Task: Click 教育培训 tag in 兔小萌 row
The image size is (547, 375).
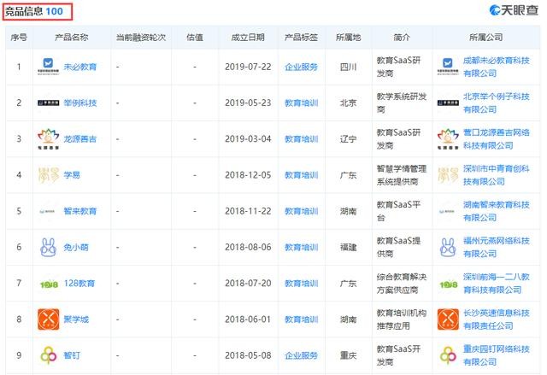Action: [302, 247]
